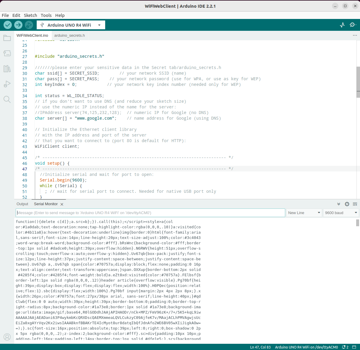Click "WiFiClient client;" on line 43
The height and width of the screenshot is (350, 360).
point(57,146)
